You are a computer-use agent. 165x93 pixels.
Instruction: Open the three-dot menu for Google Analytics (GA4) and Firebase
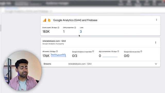pyautogui.click(x=156, y=20)
